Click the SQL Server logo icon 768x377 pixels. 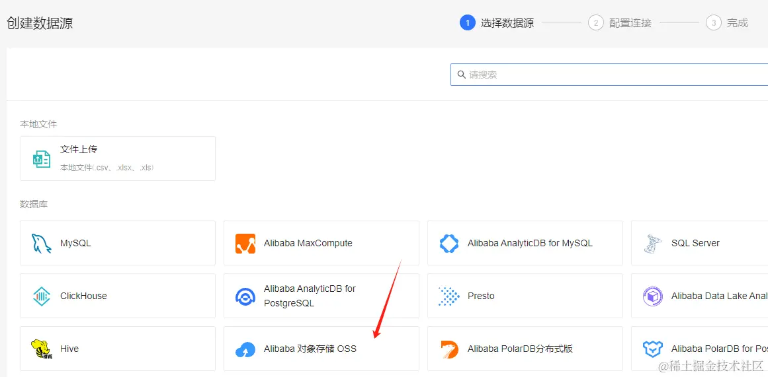652,244
